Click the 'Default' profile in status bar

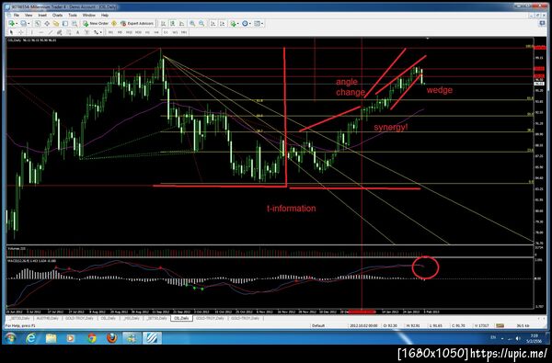(318, 325)
